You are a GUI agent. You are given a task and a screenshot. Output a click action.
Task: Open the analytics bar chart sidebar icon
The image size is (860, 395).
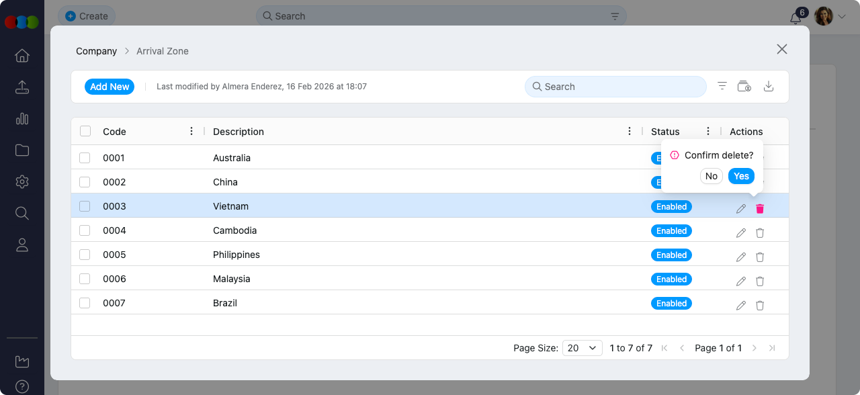22,119
